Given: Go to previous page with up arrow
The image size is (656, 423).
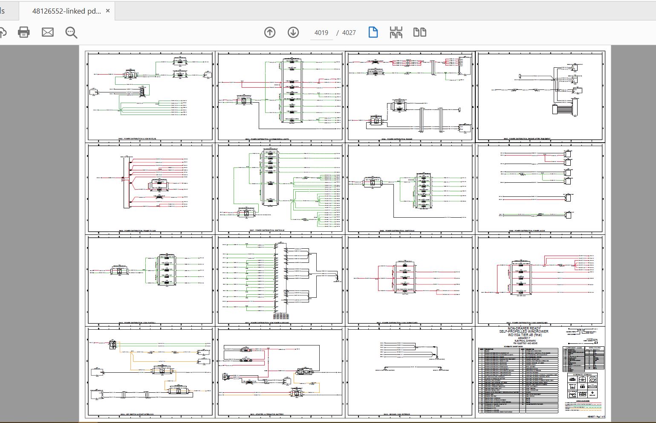Looking at the screenshot, I should tap(270, 32).
